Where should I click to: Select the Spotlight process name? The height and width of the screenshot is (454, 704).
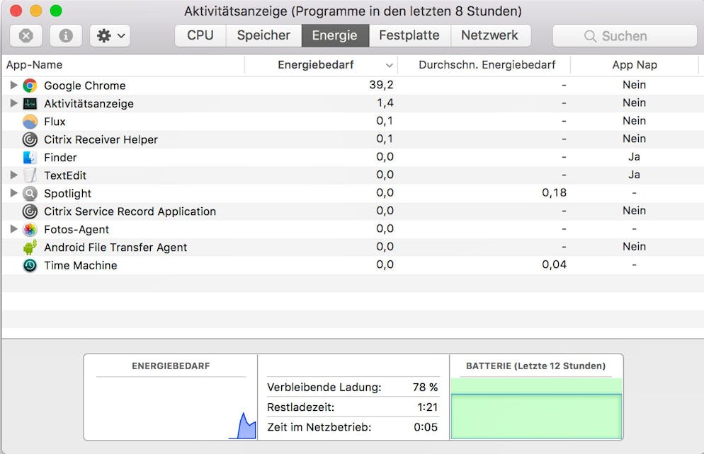tap(68, 194)
